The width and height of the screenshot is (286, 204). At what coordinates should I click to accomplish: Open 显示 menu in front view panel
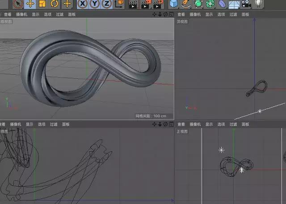209,124
